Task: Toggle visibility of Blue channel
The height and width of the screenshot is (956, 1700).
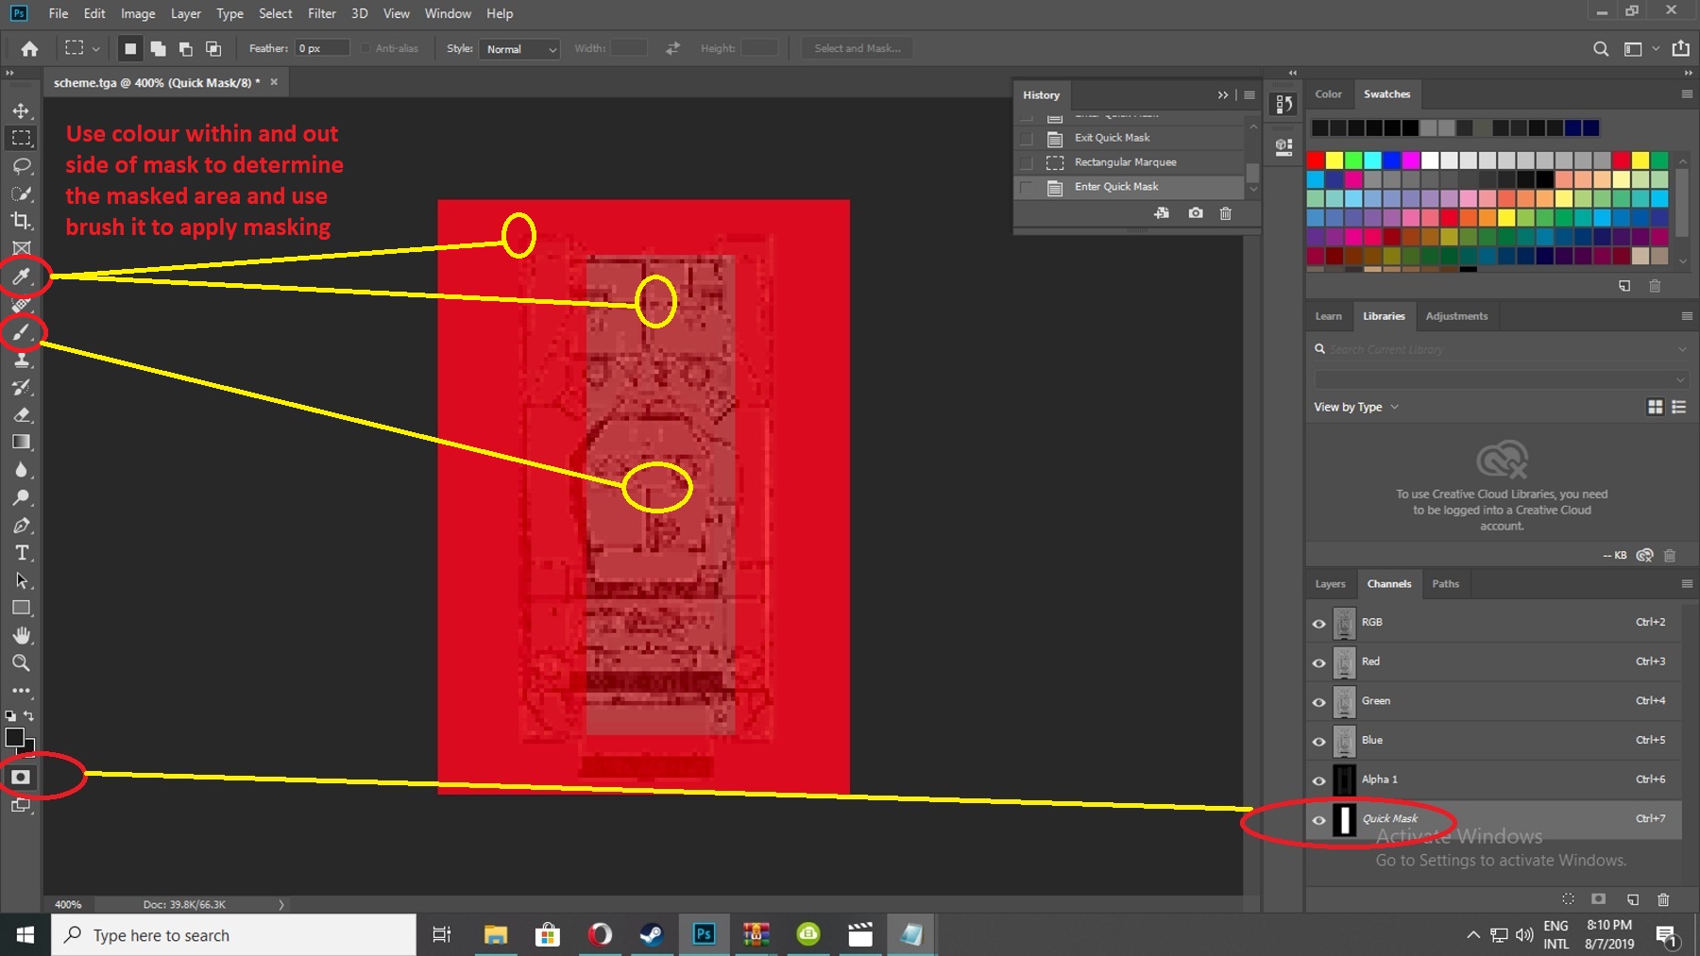Action: (x=1319, y=741)
